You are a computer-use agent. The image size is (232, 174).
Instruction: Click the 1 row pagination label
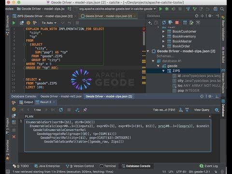[x=37, y=110]
